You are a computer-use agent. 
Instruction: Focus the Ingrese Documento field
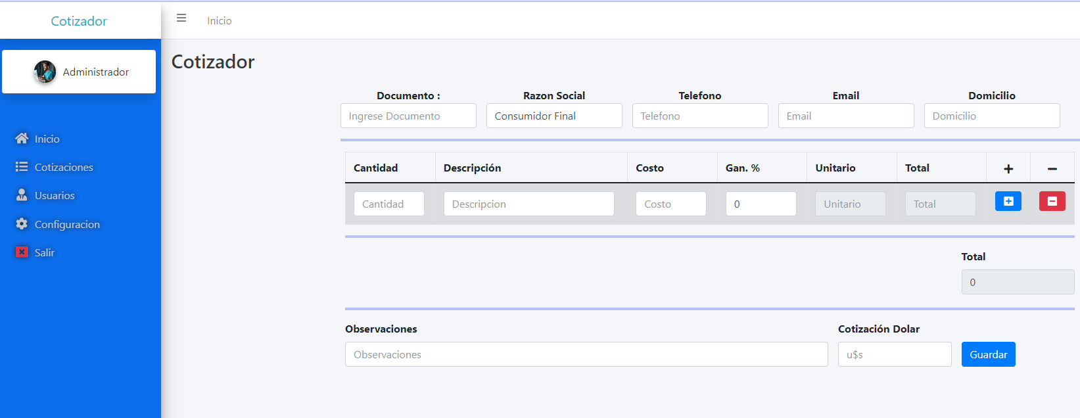pyautogui.click(x=408, y=116)
